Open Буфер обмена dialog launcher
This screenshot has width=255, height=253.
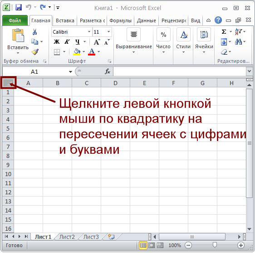pos(44,61)
